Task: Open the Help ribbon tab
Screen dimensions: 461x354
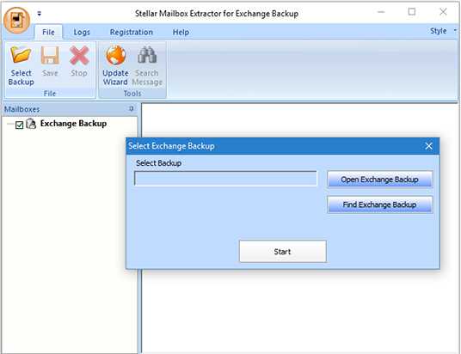Action: tap(181, 32)
